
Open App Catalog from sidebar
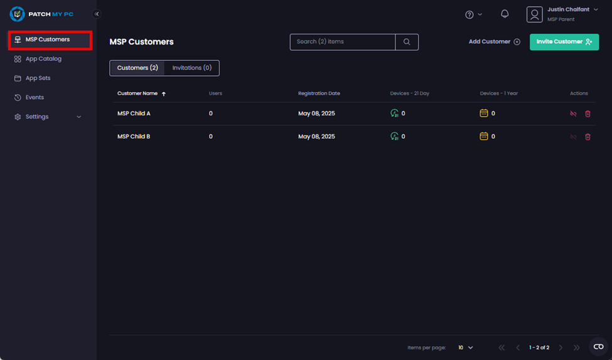(x=43, y=59)
